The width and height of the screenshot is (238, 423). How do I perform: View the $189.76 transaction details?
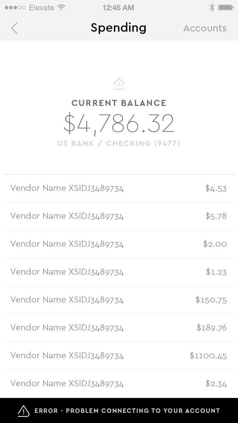point(119,328)
